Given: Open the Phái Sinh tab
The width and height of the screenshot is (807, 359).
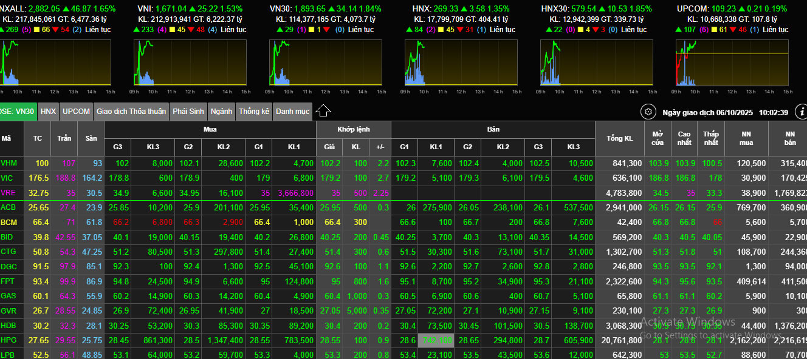Looking at the screenshot, I should click(188, 112).
